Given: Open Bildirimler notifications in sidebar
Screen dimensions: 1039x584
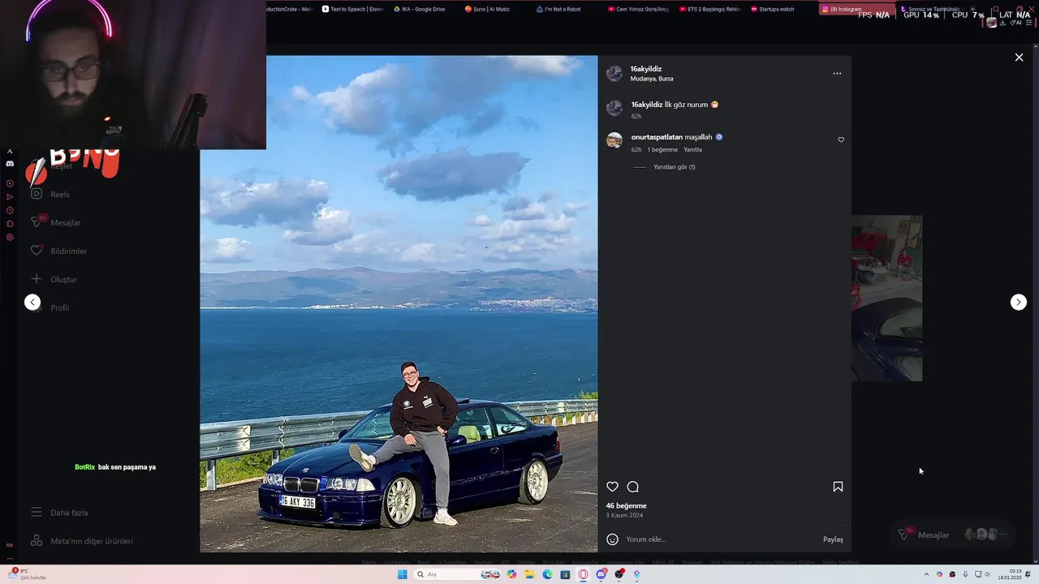Looking at the screenshot, I should pos(58,251).
